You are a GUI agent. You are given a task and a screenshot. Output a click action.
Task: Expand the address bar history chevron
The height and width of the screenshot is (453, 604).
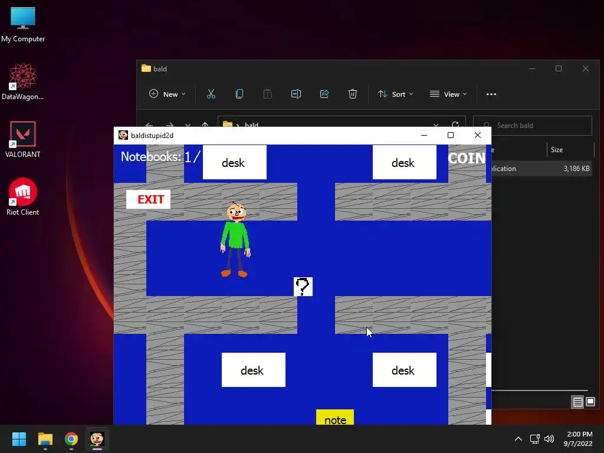tap(436, 124)
